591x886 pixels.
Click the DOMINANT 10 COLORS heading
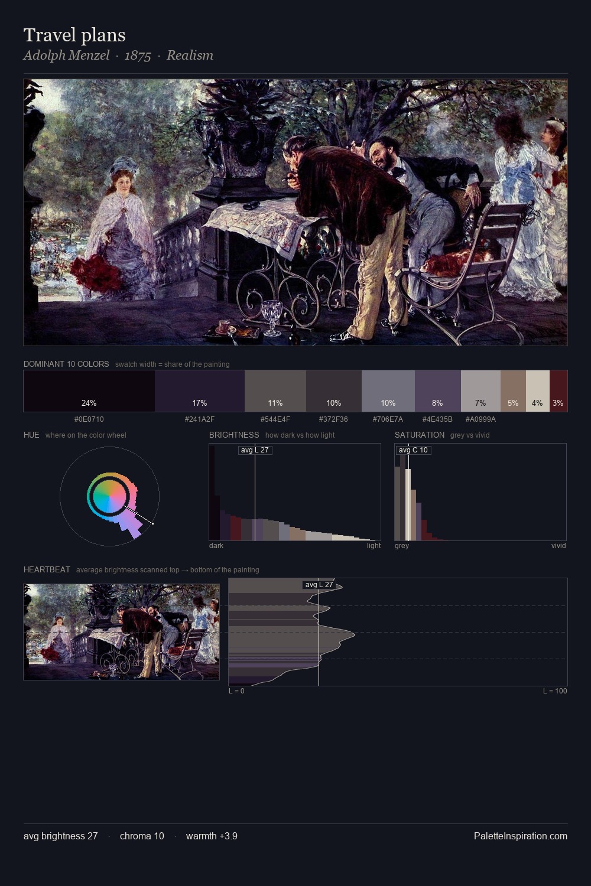pos(66,364)
